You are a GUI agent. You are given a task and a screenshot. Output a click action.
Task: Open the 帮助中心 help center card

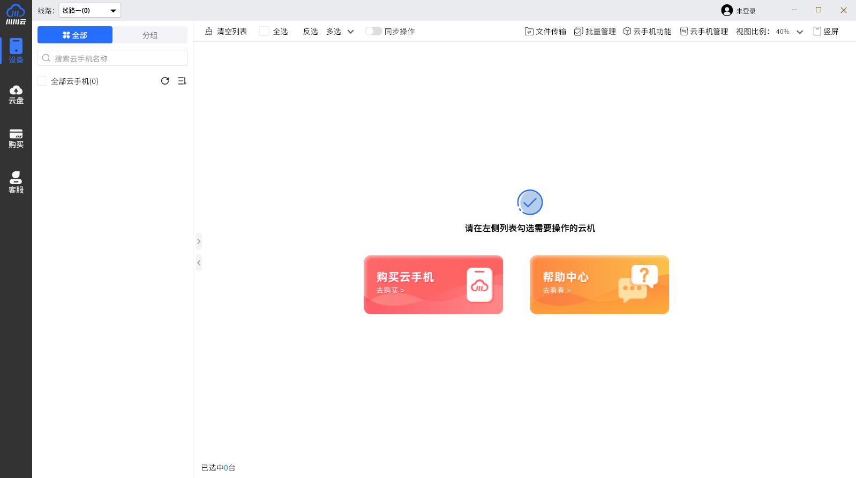[599, 285]
